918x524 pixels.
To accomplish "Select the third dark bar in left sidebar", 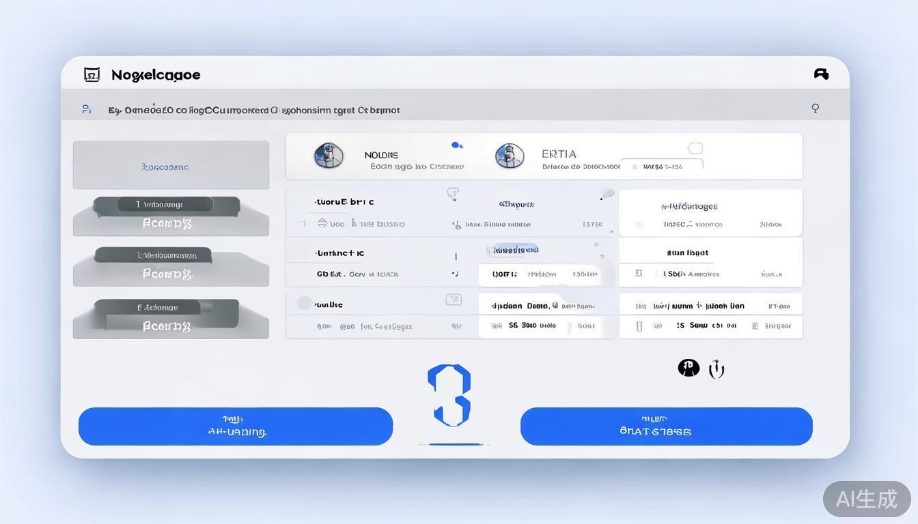I will point(166,308).
